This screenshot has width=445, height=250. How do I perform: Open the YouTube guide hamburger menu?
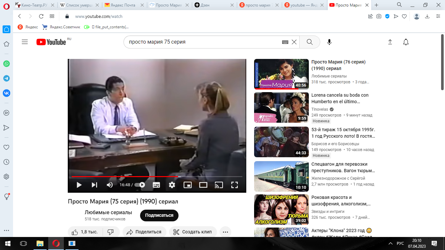[25, 42]
